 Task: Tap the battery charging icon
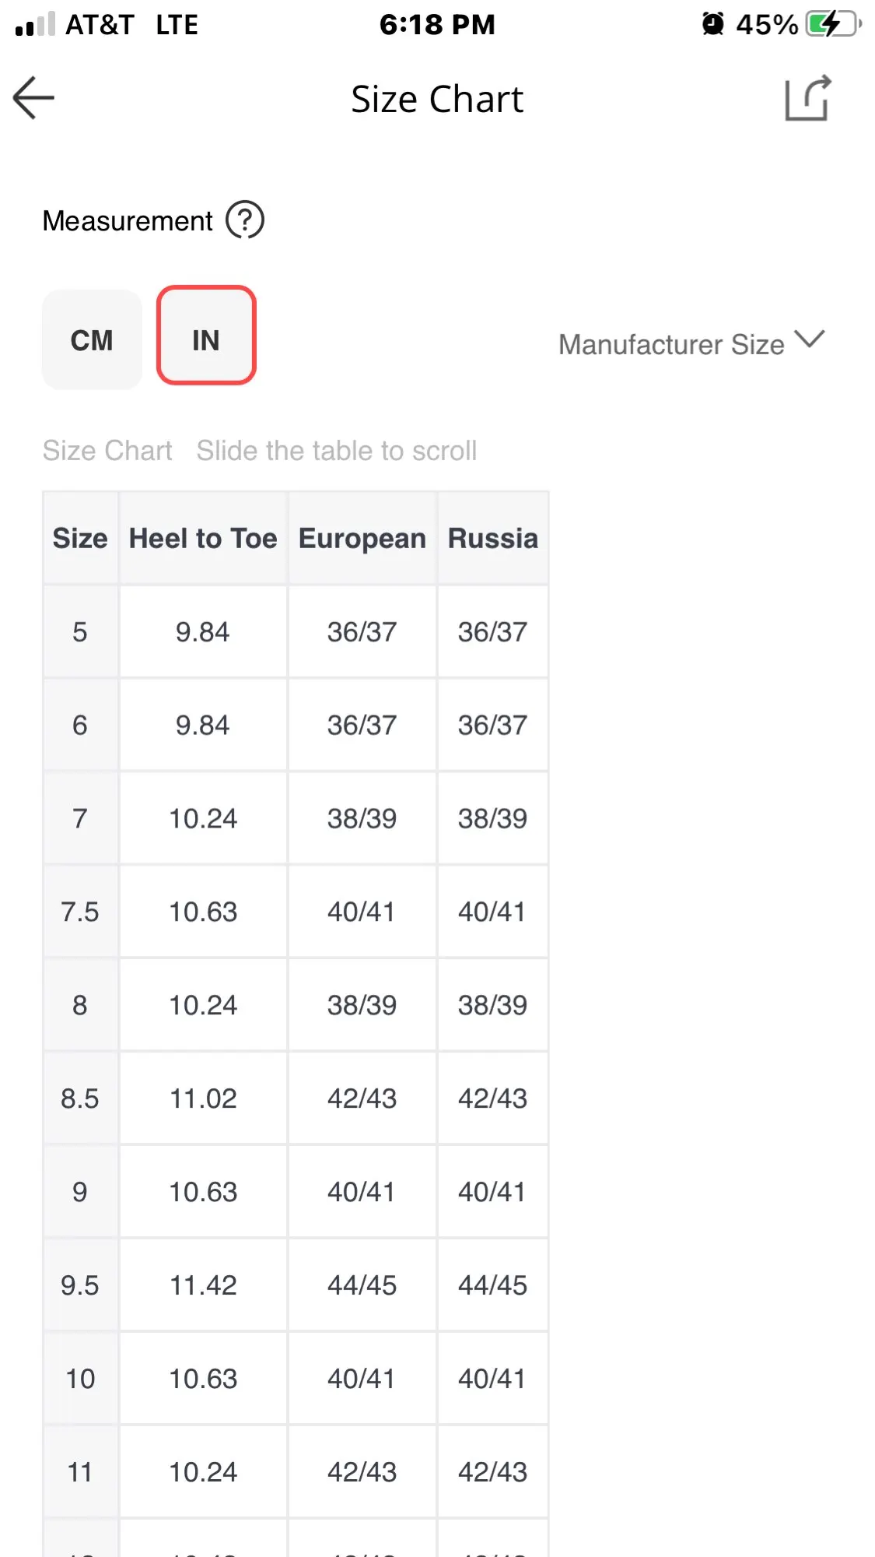(x=833, y=24)
